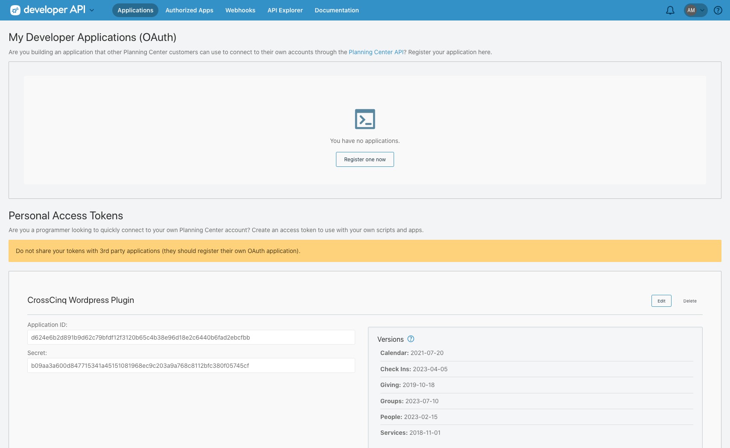Click the terminal no-applications icon
Screen dimensions: 730x448
[x=365, y=119]
